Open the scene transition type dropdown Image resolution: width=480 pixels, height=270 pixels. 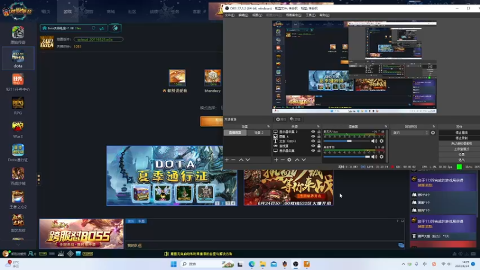pos(410,133)
